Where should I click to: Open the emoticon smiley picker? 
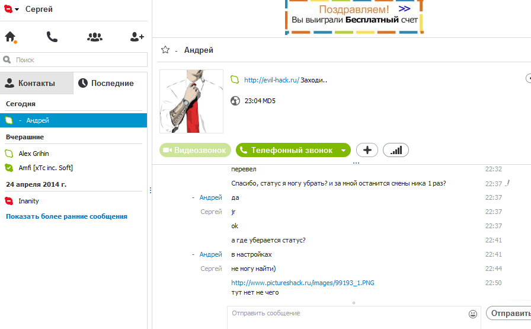click(473, 314)
